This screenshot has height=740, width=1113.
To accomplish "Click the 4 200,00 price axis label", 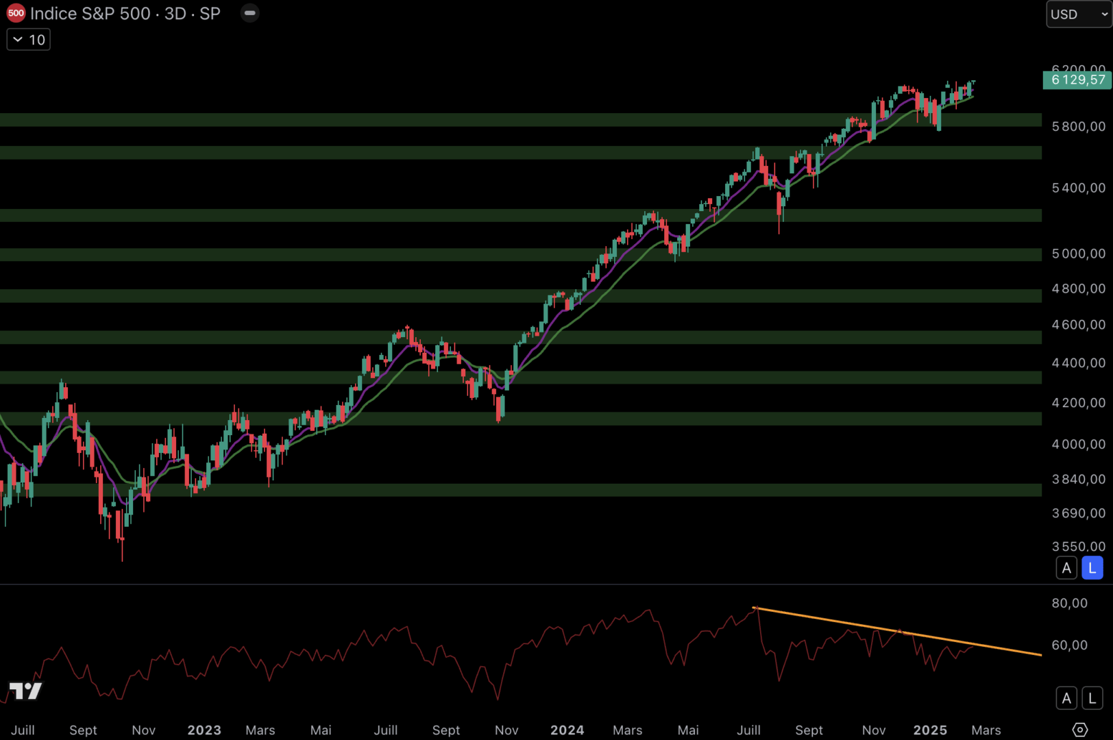I will click(x=1079, y=403).
